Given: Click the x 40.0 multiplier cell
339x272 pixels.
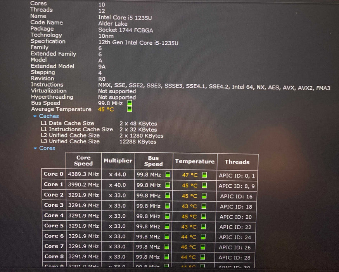Looking at the screenshot, I should (x=118, y=185).
